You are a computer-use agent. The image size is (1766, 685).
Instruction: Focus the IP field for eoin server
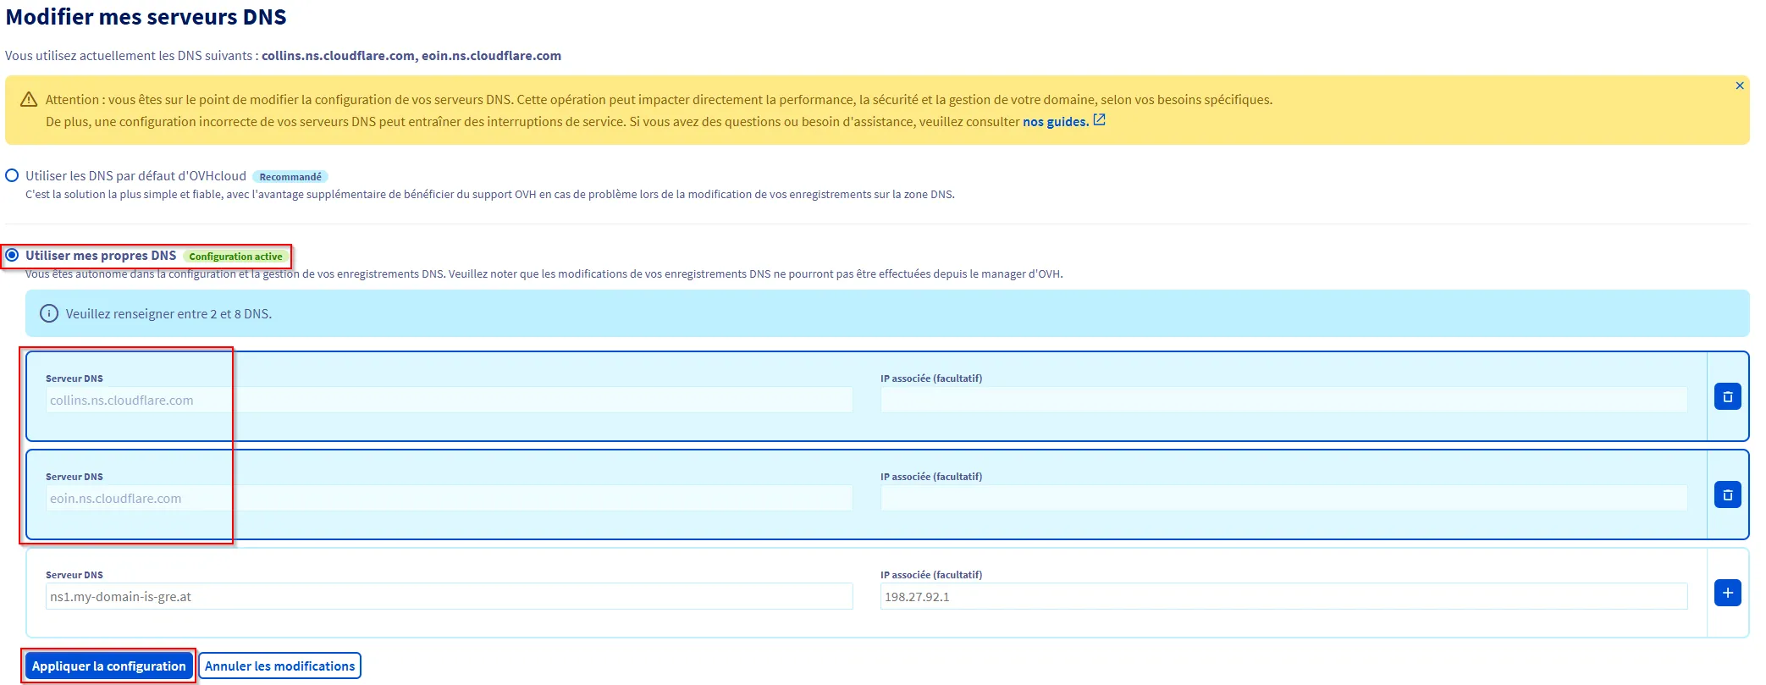pyautogui.click(x=1283, y=499)
